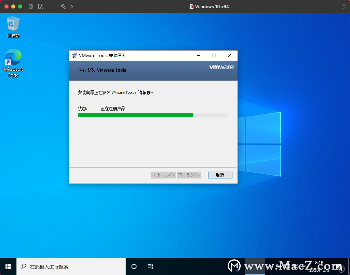Open the snapshots icon in VMware toolbar
This screenshot has width=350, height=275.
pyautogui.click(x=41, y=6)
